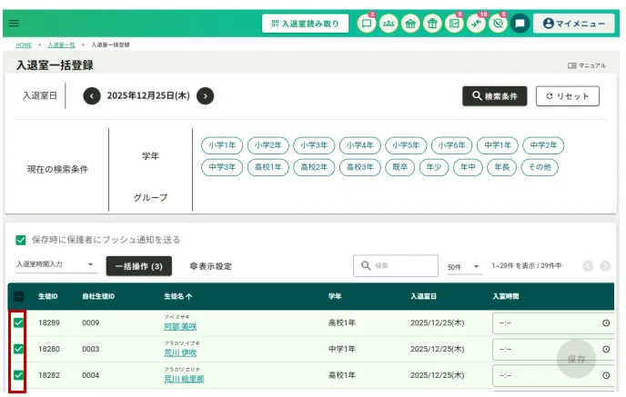Select the 高校1年 grade filter chip

point(268,167)
